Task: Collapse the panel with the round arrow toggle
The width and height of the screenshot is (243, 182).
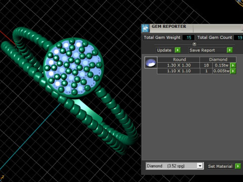Action: pyautogui.click(x=194, y=44)
